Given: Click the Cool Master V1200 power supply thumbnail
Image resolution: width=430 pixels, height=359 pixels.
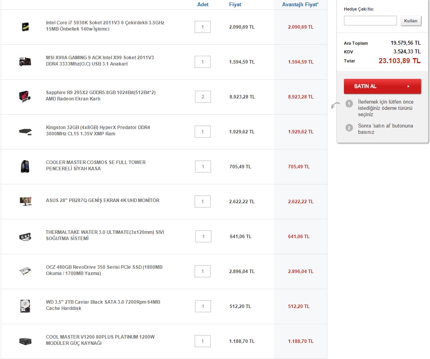Looking at the screenshot, I should tap(25, 341).
